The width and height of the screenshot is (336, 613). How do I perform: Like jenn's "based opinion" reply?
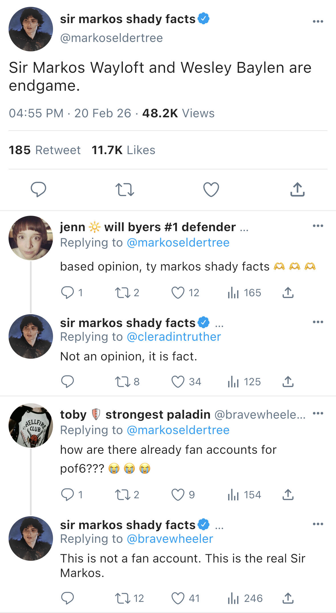coord(178,293)
